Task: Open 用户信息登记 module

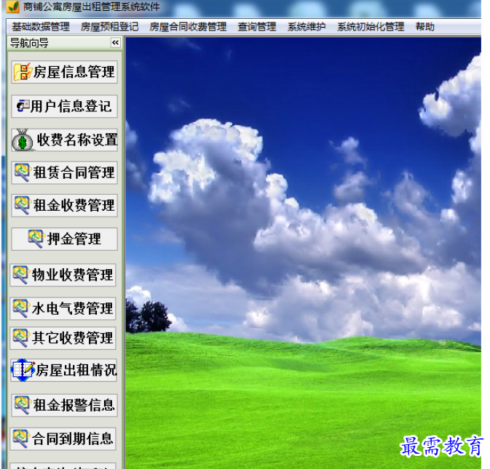Action: coord(64,106)
